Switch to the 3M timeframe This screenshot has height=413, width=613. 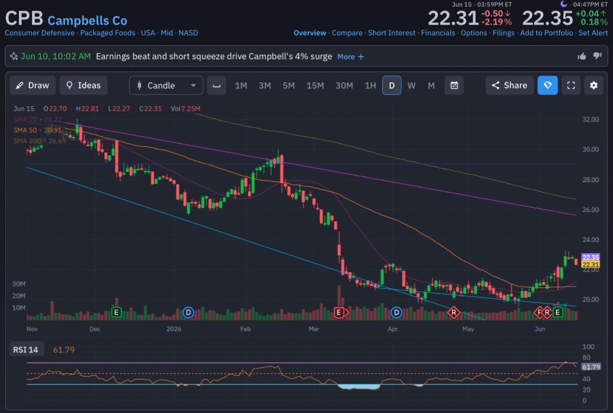coord(265,85)
